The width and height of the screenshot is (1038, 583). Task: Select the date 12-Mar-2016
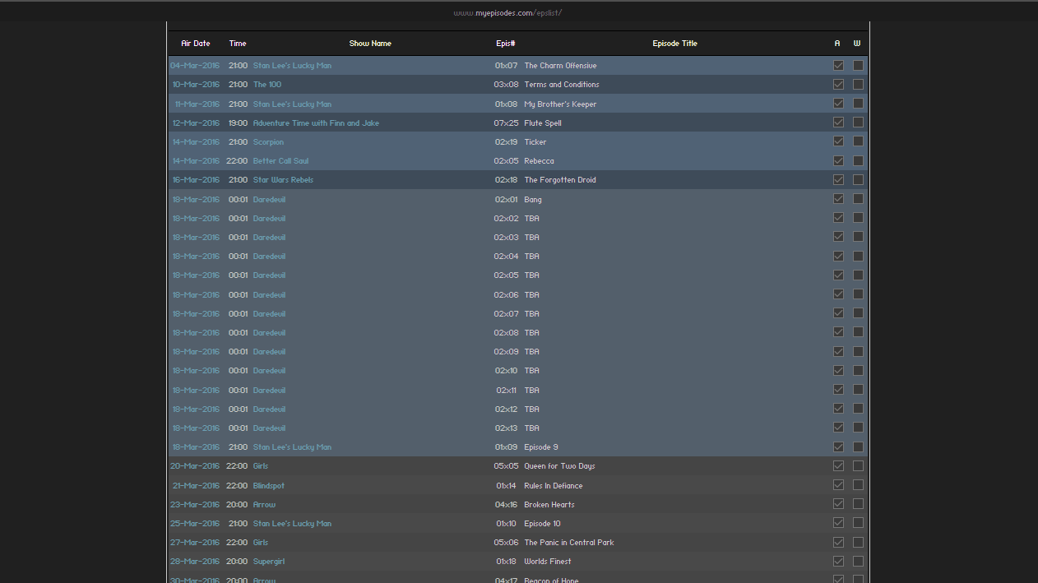click(196, 123)
